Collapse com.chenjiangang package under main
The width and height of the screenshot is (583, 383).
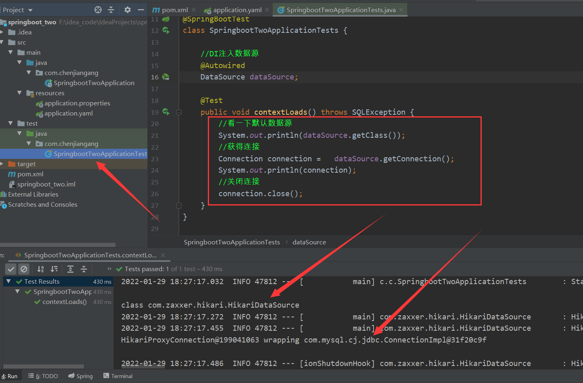29,73
